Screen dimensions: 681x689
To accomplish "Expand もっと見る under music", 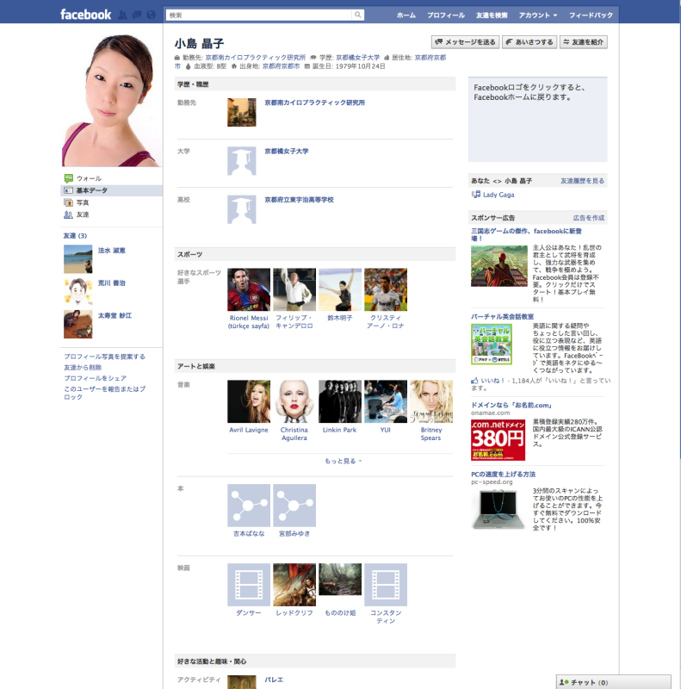I will click(x=343, y=461).
